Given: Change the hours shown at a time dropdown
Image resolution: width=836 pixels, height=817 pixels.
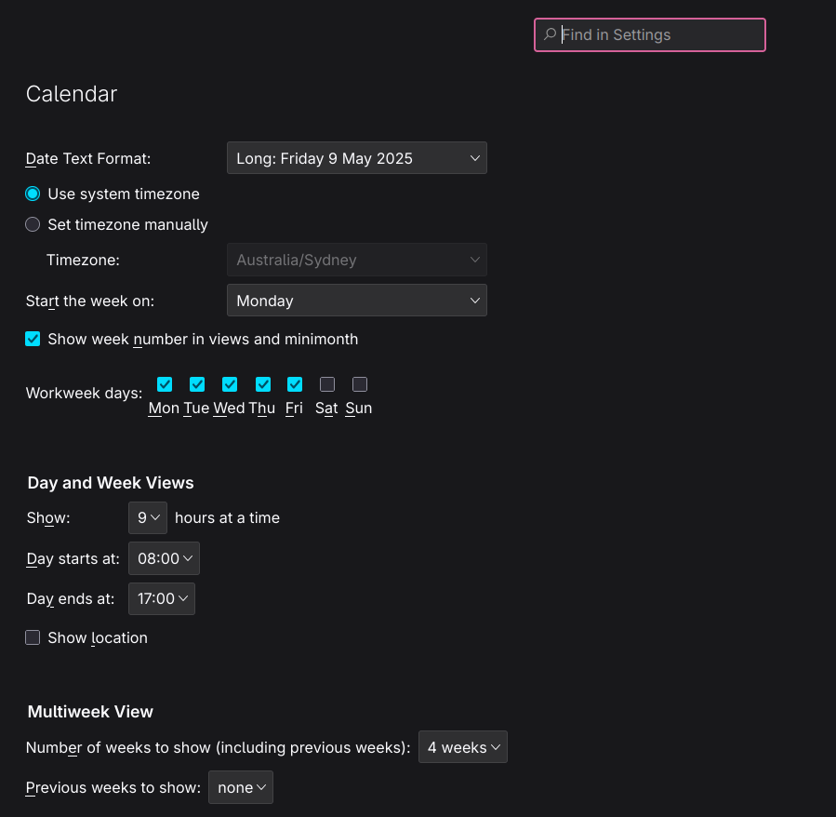Looking at the screenshot, I should 148,517.
